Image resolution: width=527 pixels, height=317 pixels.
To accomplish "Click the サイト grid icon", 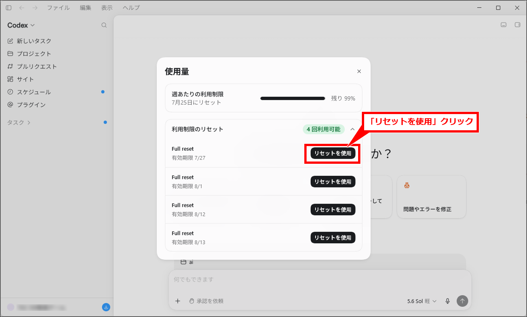I will (10, 79).
